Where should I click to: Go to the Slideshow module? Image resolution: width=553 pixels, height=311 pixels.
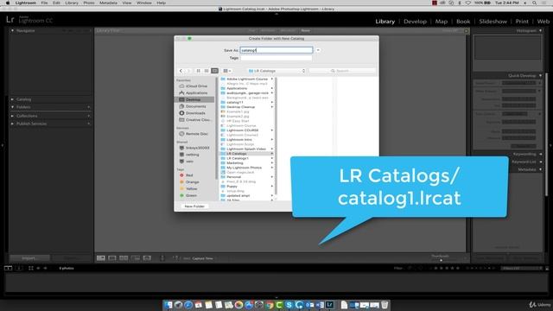point(493,22)
